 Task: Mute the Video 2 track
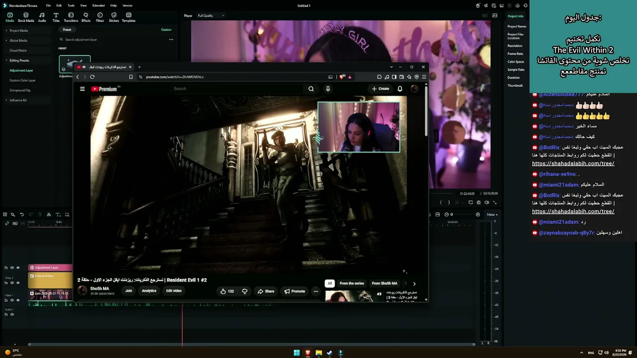[x=12, y=283]
